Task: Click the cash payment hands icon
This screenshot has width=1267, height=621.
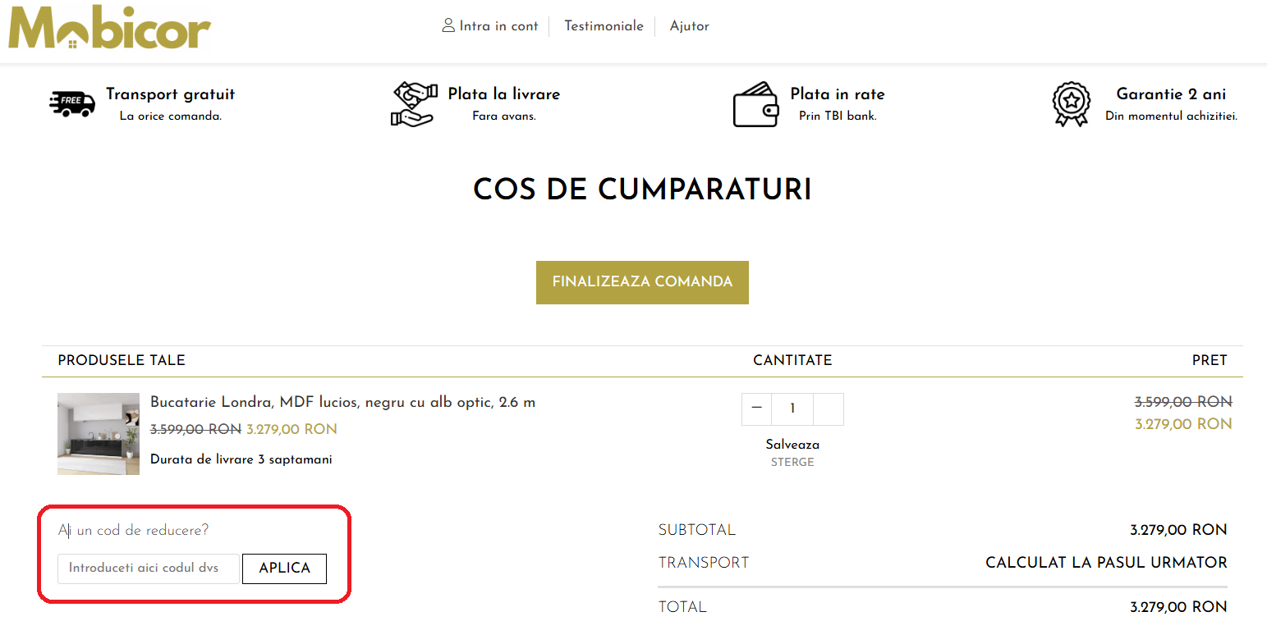Action: point(414,104)
